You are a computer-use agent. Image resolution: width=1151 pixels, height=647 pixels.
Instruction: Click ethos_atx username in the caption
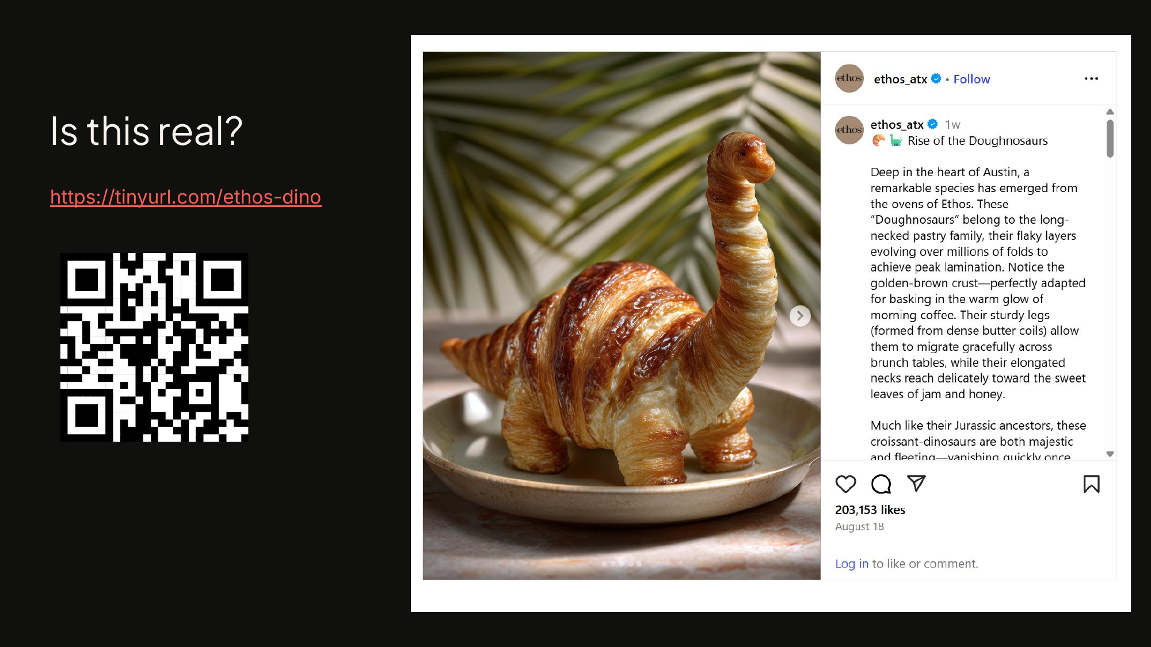coord(897,125)
